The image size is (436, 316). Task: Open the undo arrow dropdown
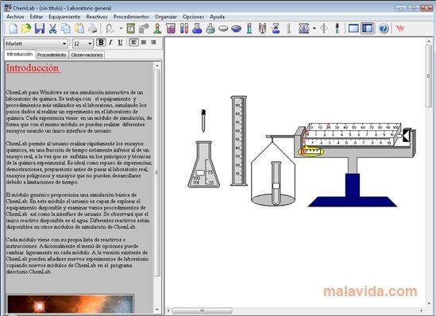point(121,29)
